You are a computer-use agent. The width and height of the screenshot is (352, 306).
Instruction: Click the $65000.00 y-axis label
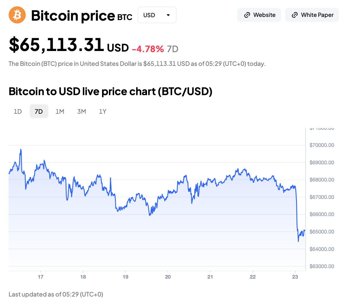[322, 232]
